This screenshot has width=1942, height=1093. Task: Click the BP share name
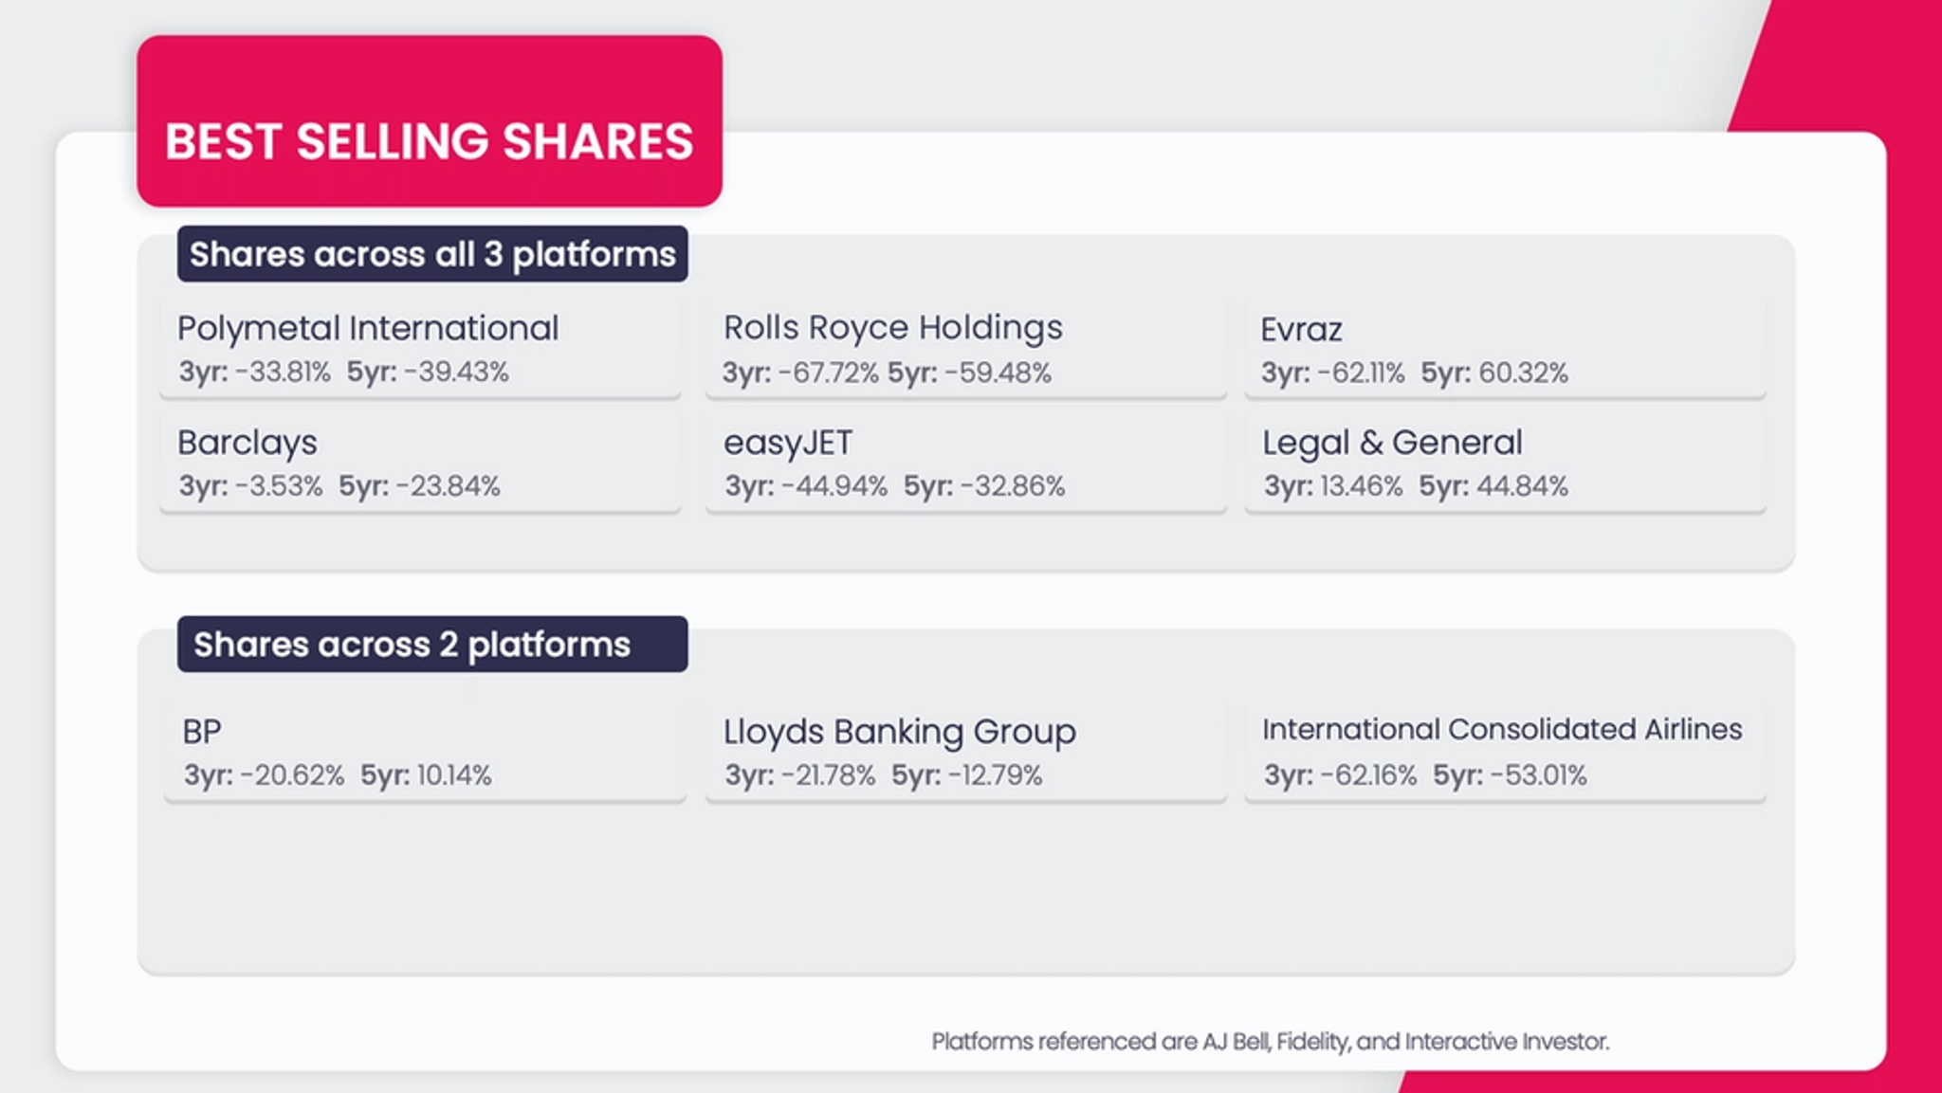[202, 732]
